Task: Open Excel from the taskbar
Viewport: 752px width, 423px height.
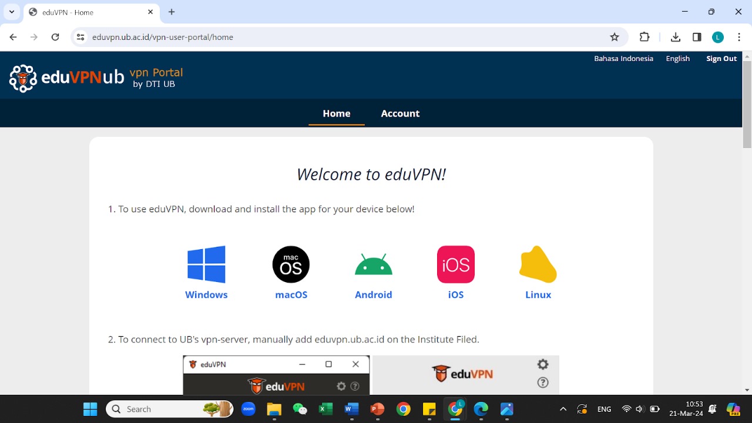Action: 326,409
